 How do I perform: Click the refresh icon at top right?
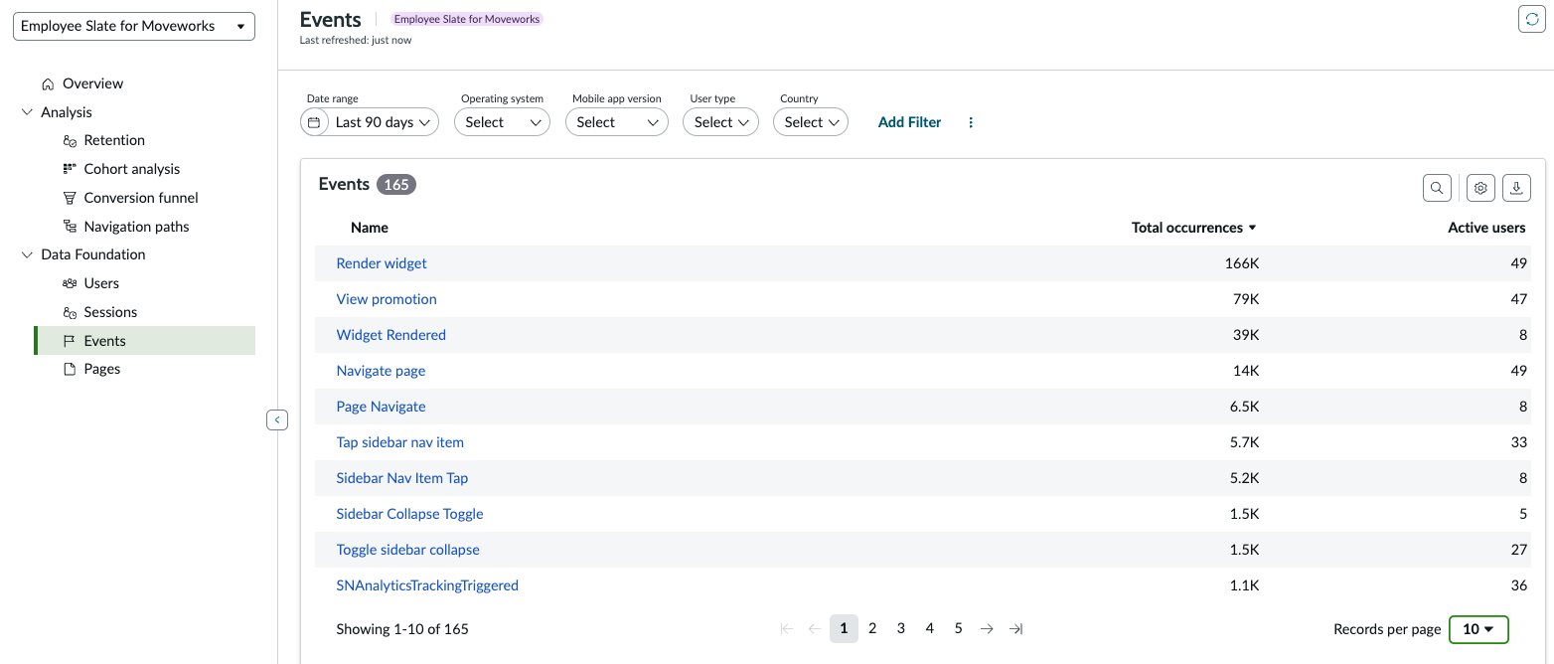point(1531,19)
